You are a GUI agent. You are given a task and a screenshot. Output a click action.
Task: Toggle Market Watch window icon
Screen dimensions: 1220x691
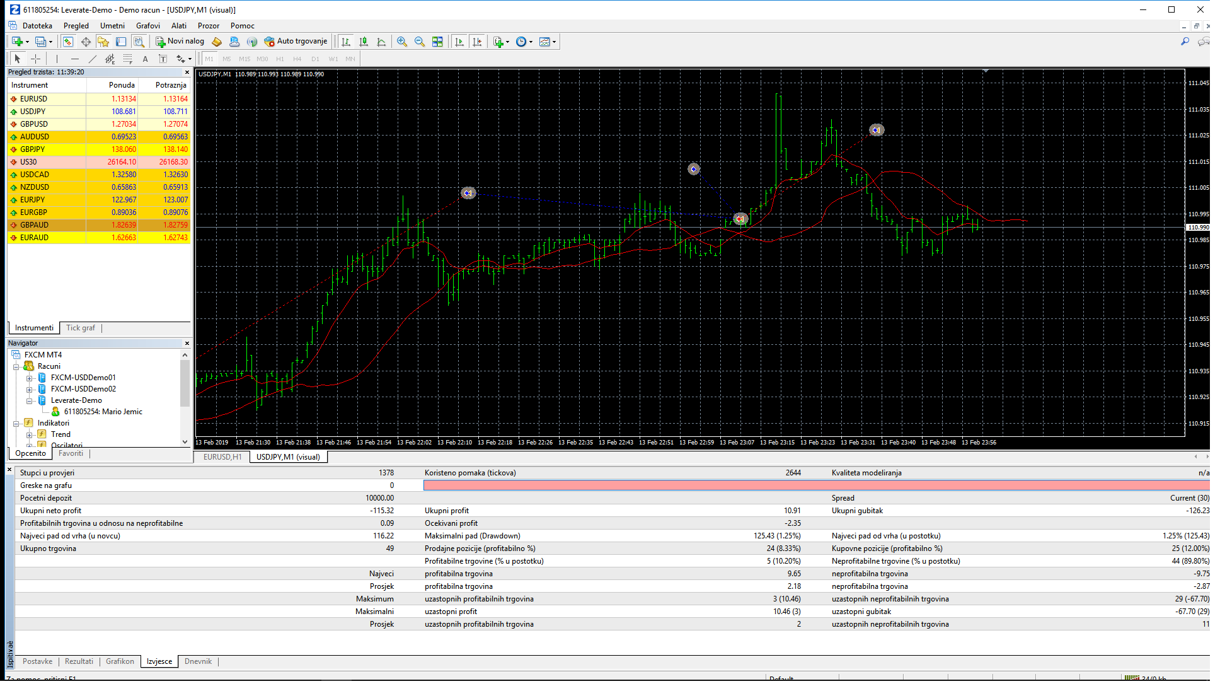pos(68,42)
